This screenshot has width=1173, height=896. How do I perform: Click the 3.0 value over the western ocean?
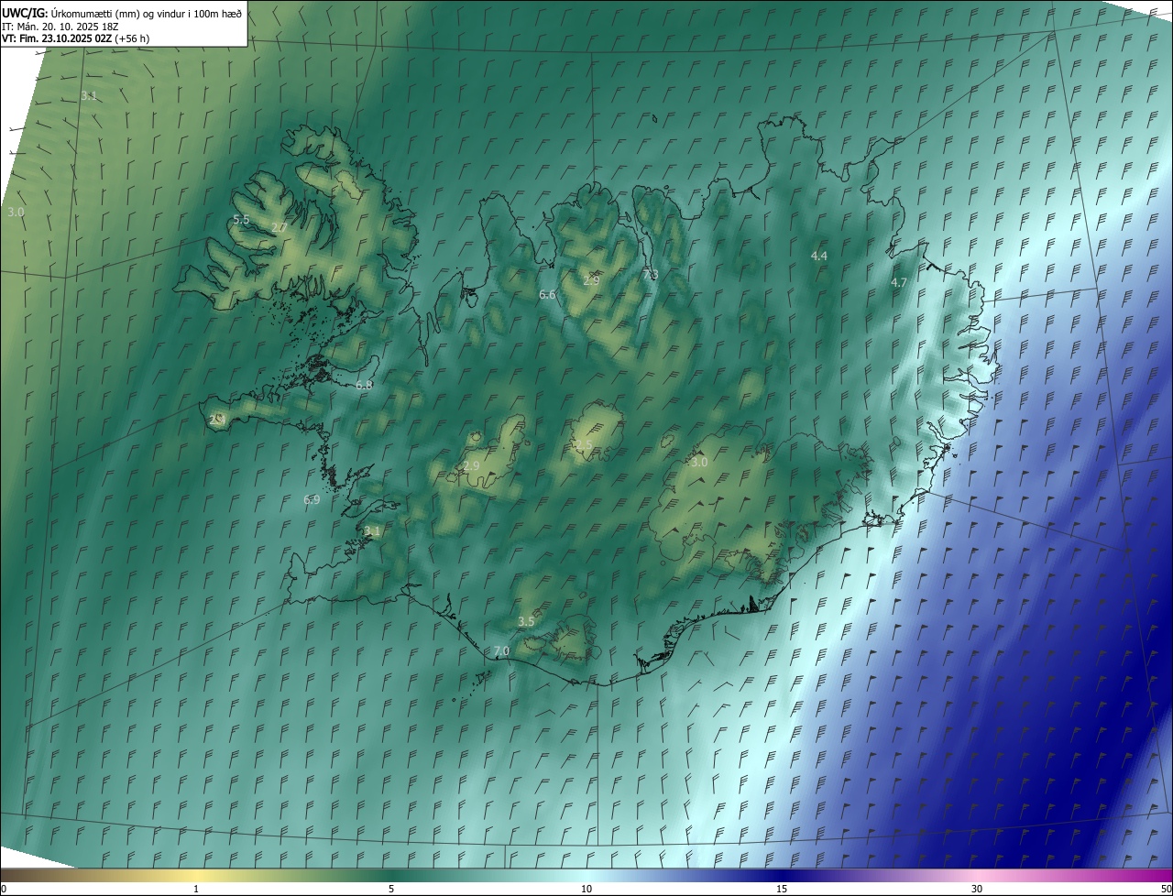tap(16, 212)
